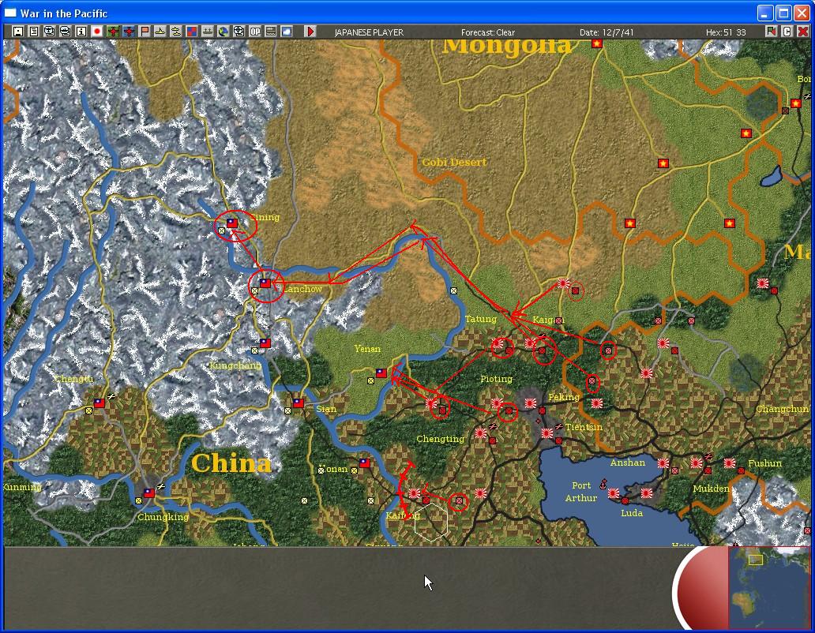Viewport: 815px width, 633px height.
Task: Toggle the 'C' indicator beside the flag icon
Action: click(787, 32)
